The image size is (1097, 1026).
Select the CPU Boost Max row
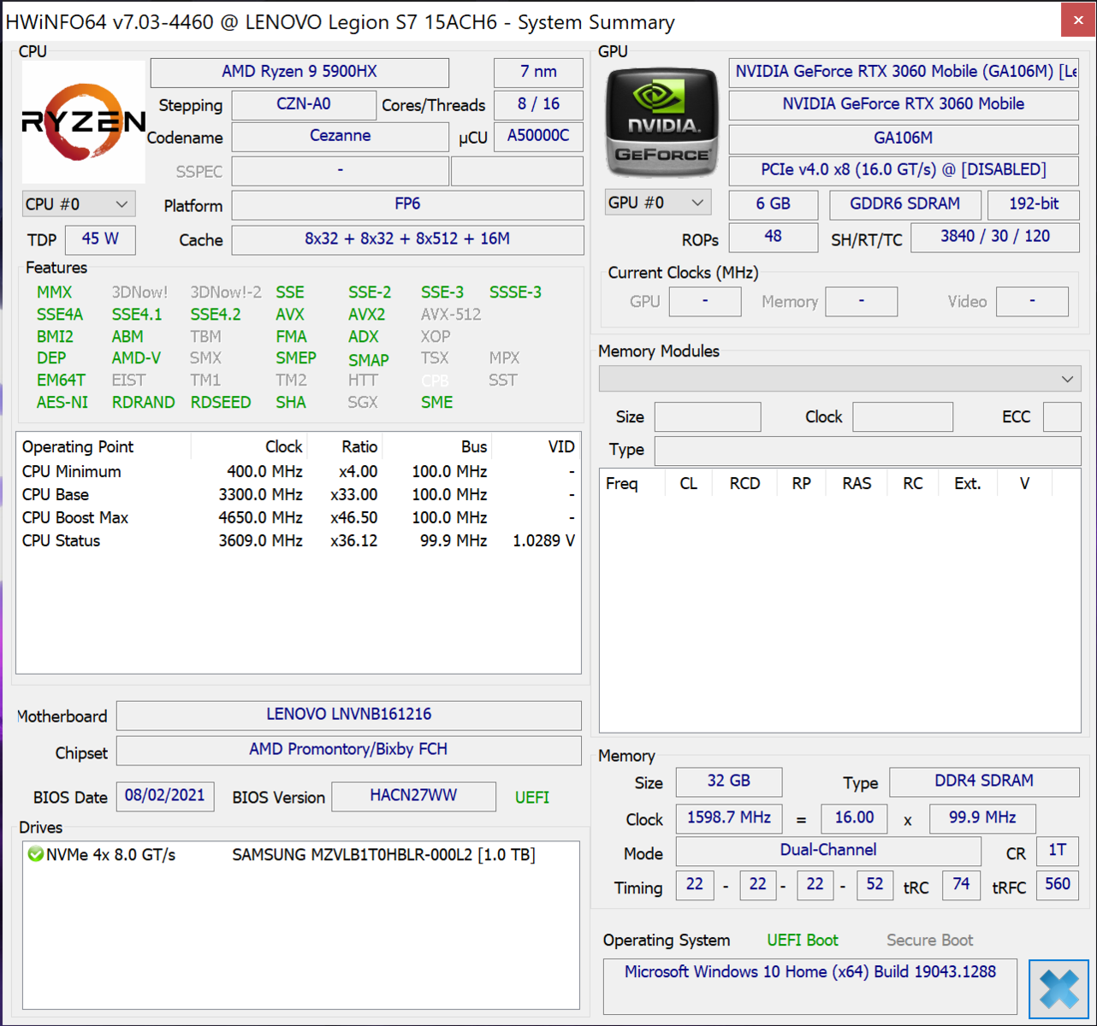[x=298, y=517]
